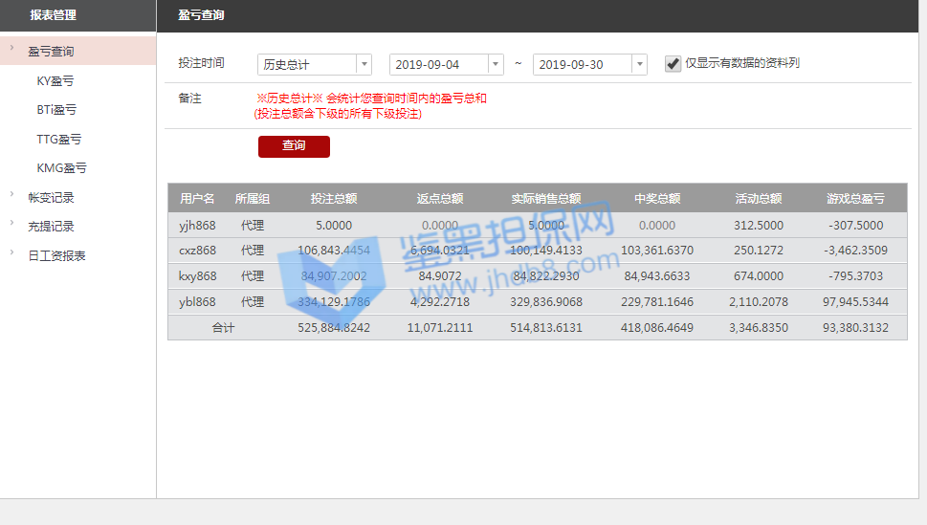The height and width of the screenshot is (525, 927).
Task: Click the red 查询 button
Action: coord(294,146)
